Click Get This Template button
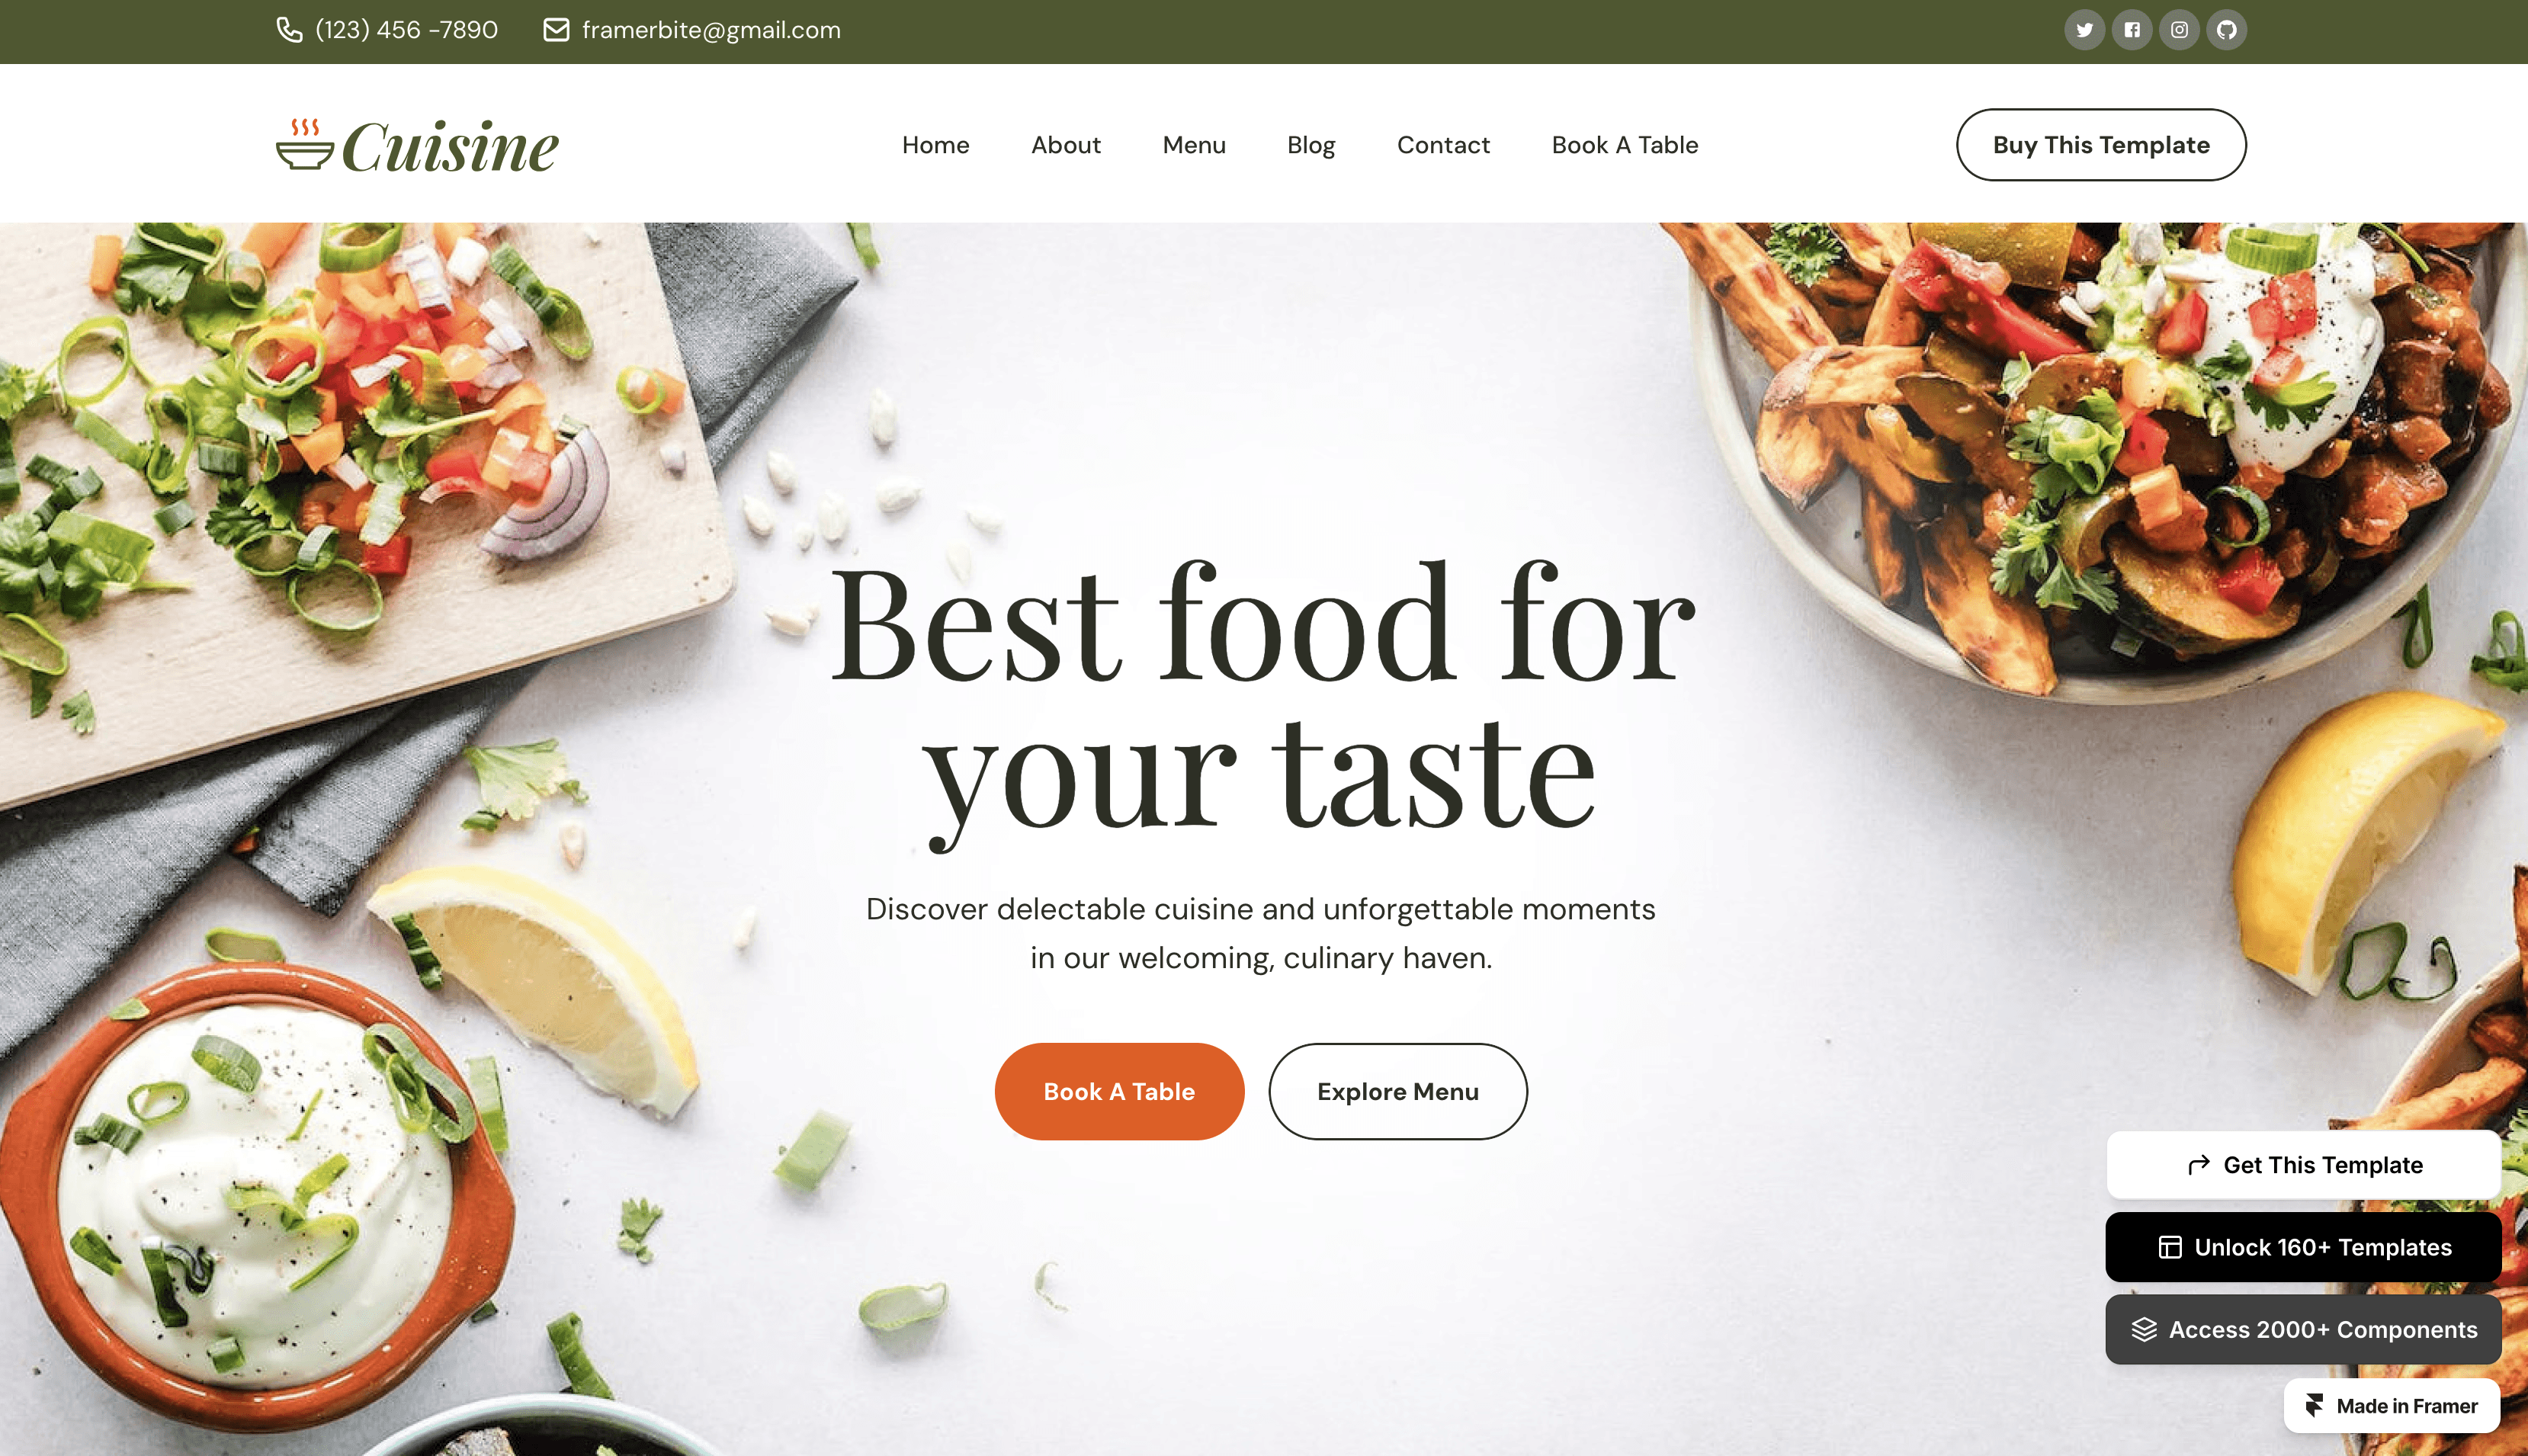The height and width of the screenshot is (1456, 2528). point(2303,1164)
